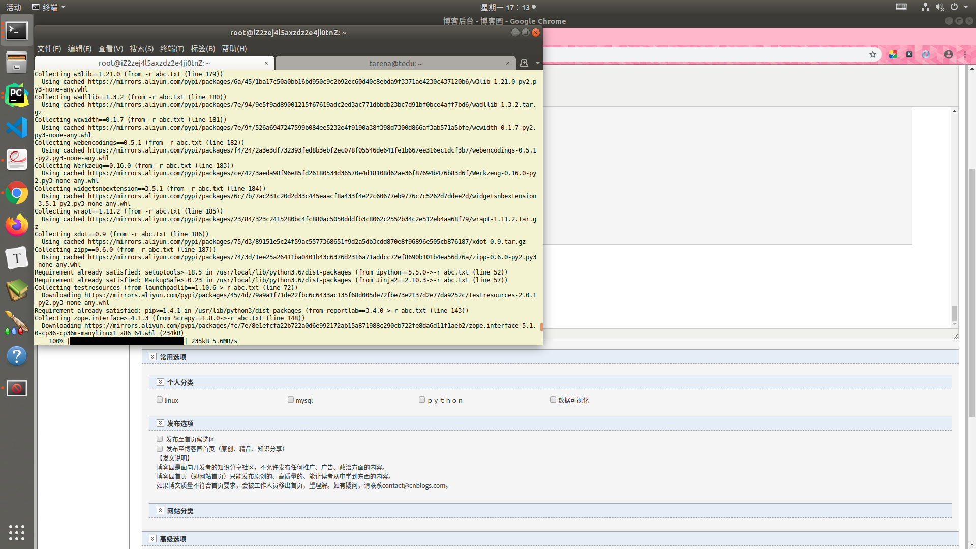Select the root@iZ2zej4l5axzdz2e4ji0tnZ terminal tab
The width and height of the screenshot is (976, 549).
[154, 63]
